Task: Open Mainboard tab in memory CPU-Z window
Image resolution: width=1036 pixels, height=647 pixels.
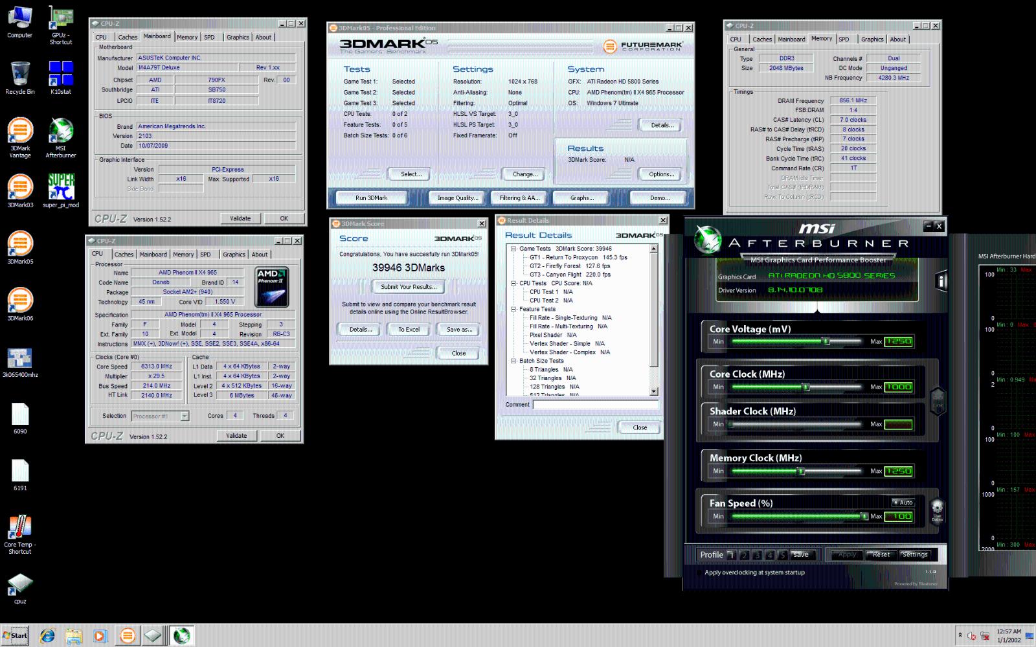Action: (x=791, y=40)
